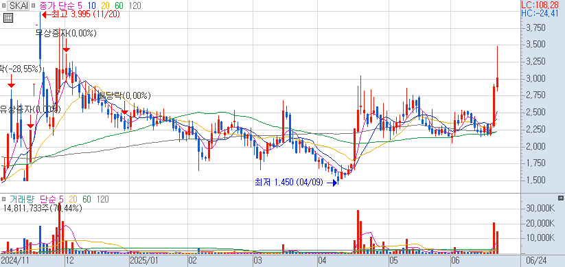Image resolution: width=565 pixels, height=267 pixels.
Task: Click the 2025/01 date axis label
Action: [x=144, y=260]
